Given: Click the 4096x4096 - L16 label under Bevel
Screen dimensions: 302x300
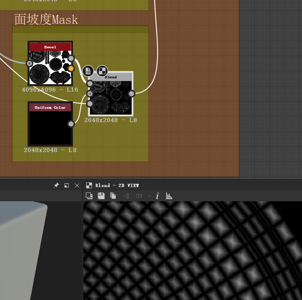Looking at the screenshot, I should 50,90.
